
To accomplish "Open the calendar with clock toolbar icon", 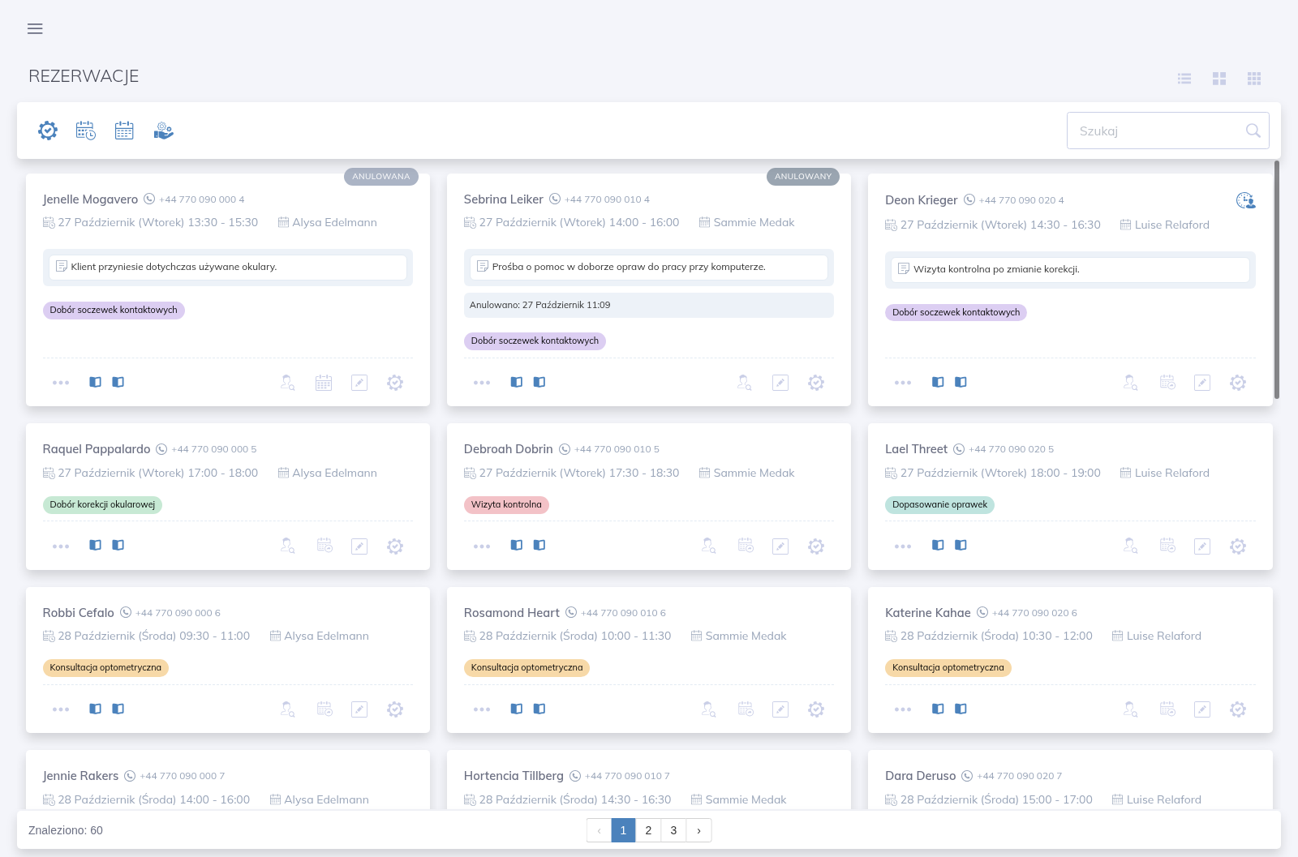I will pyautogui.click(x=86, y=131).
